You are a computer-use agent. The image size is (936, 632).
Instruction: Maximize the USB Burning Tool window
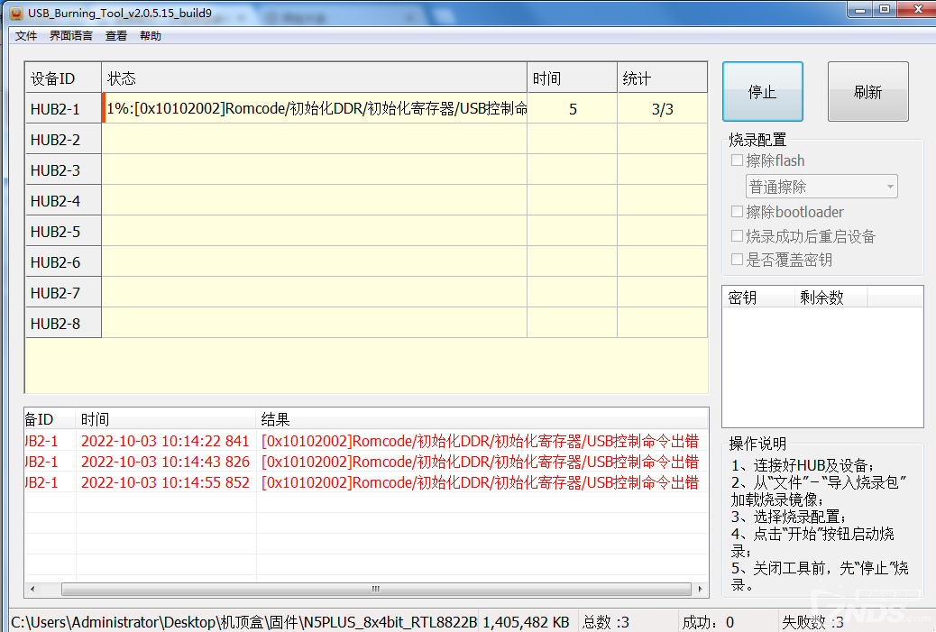pos(885,10)
